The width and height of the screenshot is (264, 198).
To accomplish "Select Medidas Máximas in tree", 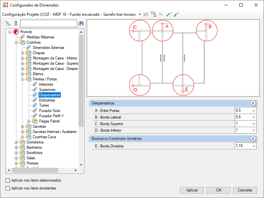I will 40,37.
